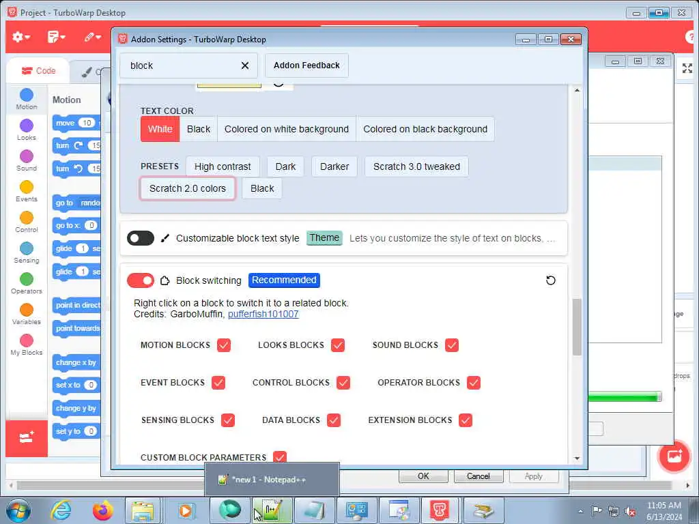
Task: Open Addon Feedback
Action: coord(306,65)
